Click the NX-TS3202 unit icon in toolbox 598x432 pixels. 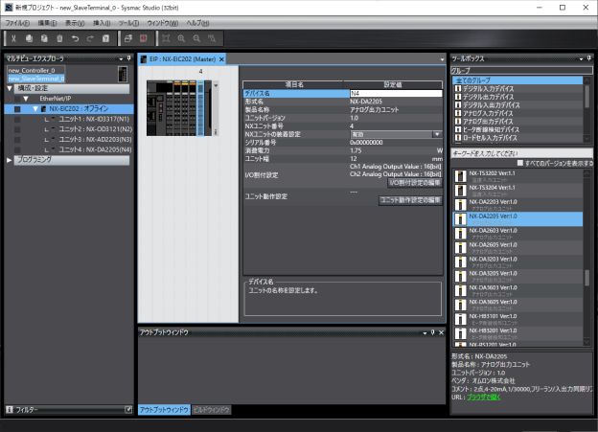click(x=461, y=176)
